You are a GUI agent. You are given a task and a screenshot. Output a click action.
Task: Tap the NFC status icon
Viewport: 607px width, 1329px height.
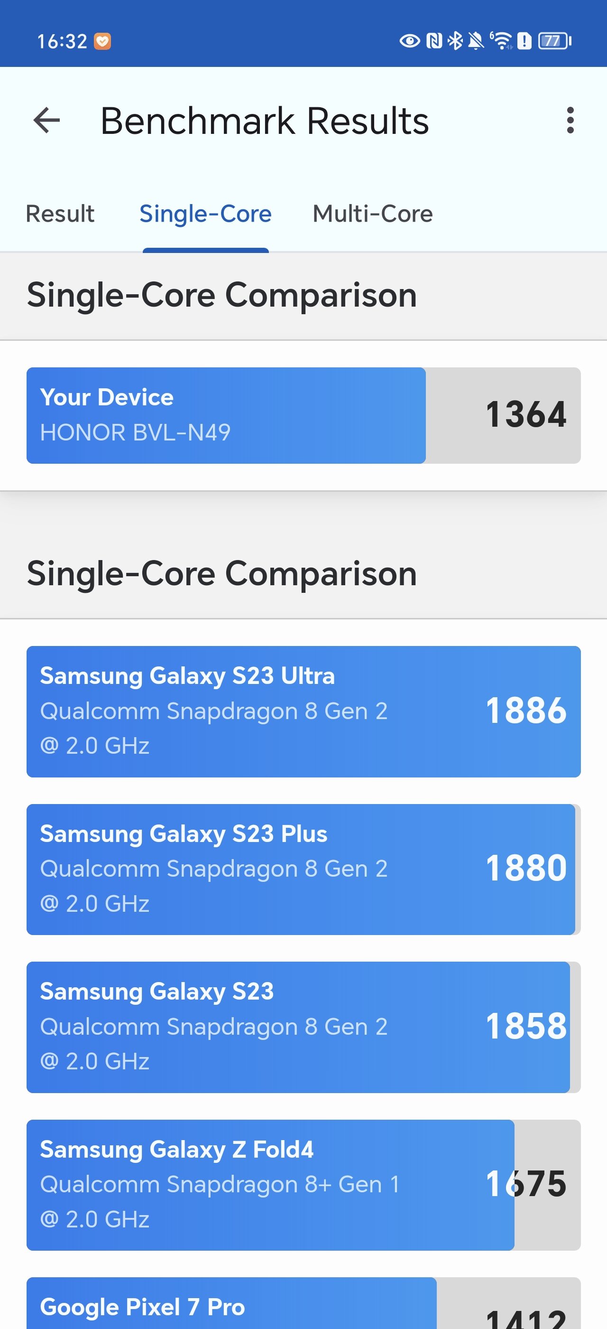[434, 41]
